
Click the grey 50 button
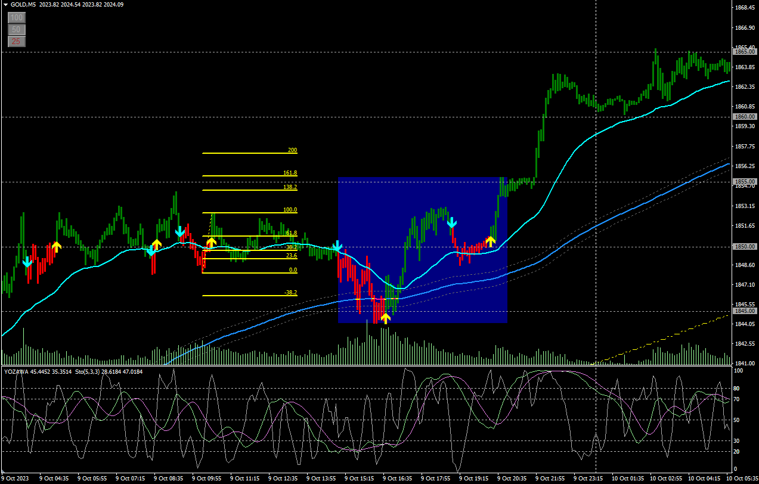point(16,29)
